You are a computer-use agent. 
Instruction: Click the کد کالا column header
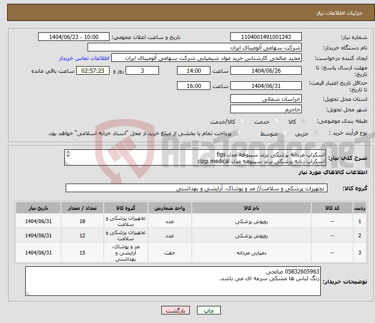pyautogui.click(x=332, y=208)
